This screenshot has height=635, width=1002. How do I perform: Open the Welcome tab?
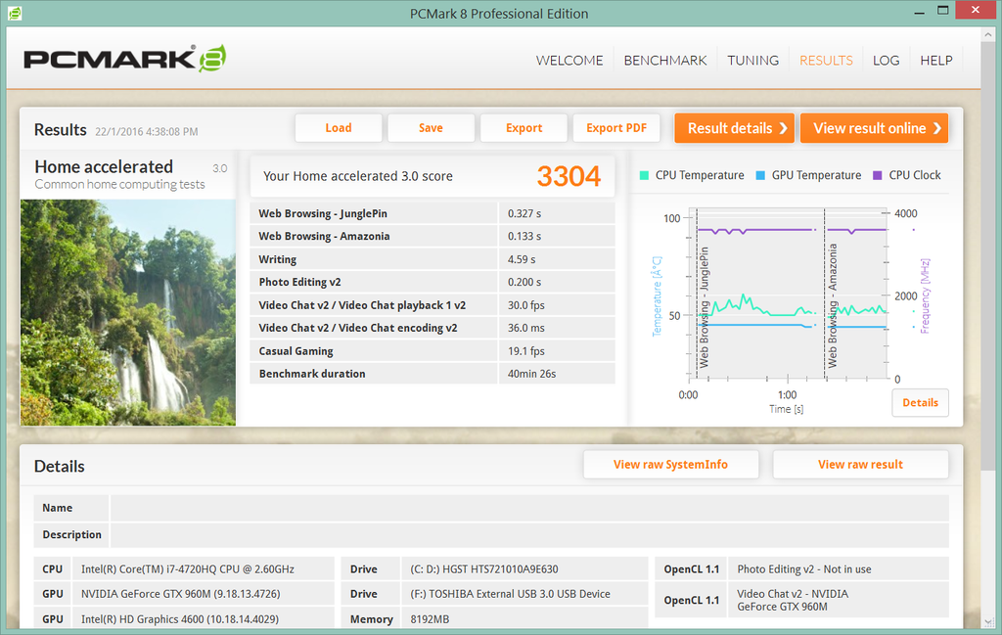569,60
